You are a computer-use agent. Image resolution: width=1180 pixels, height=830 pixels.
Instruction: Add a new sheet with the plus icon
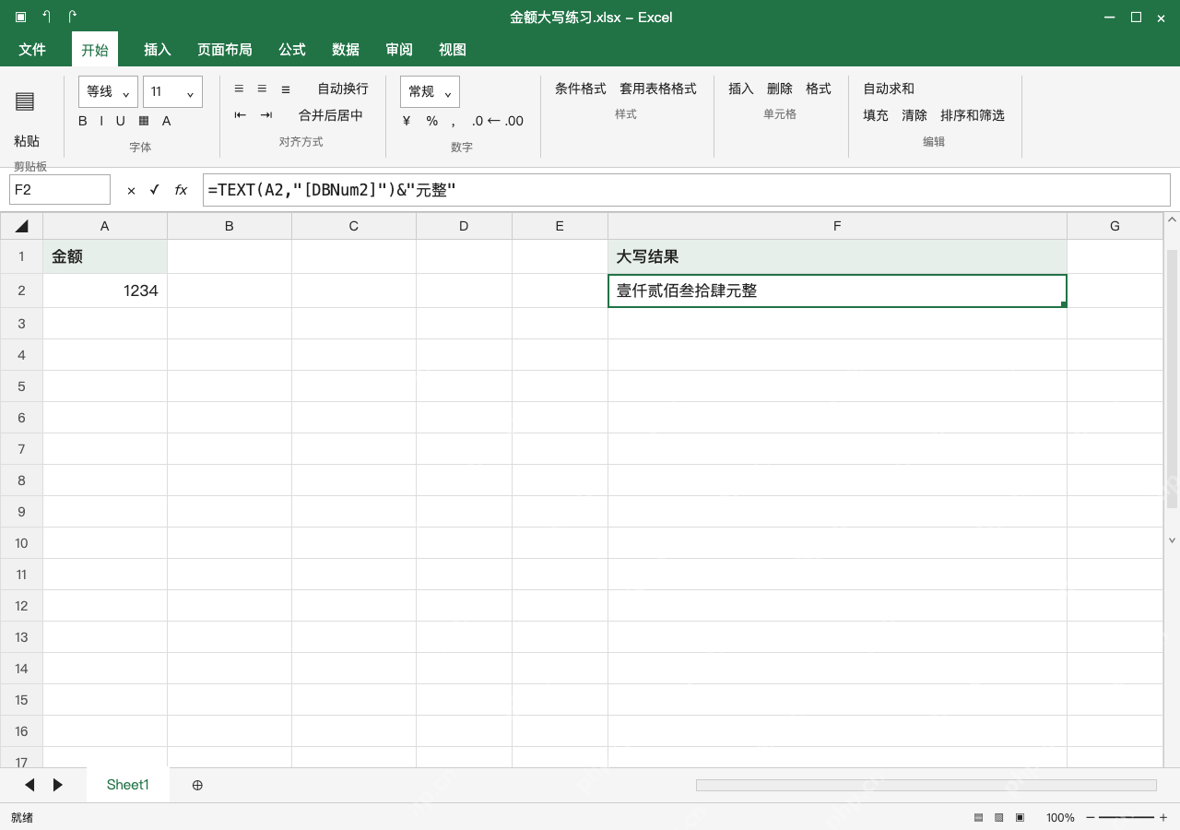[197, 785]
